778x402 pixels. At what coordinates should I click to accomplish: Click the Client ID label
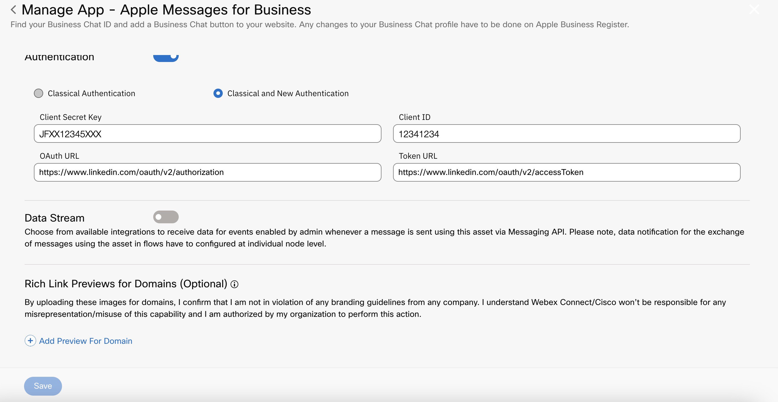pos(415,117)
